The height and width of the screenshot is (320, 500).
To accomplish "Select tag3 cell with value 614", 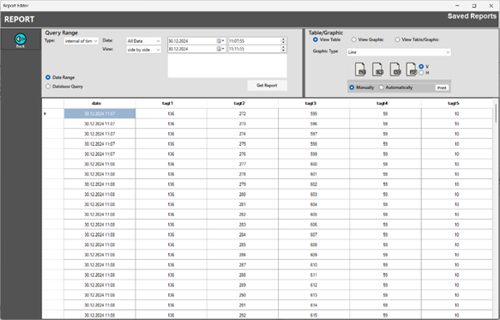I will pyautogui.click(x=314, y=305).
